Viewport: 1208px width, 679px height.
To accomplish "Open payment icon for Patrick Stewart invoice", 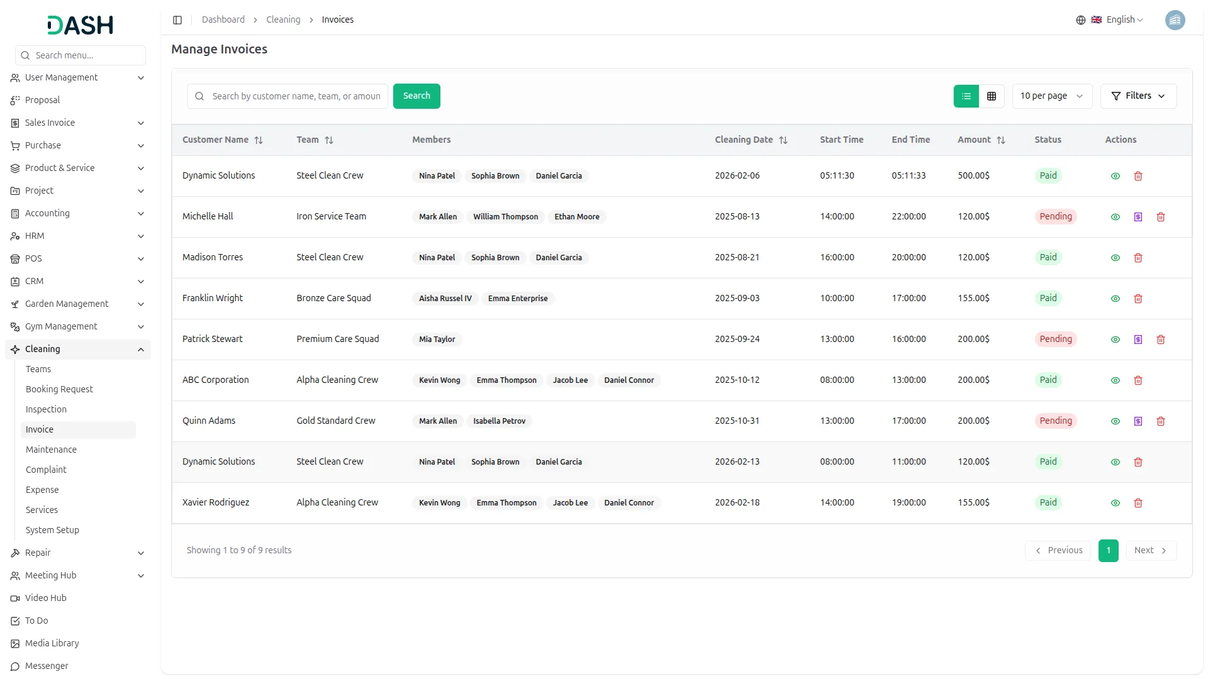I will pyautogui.click(x=1138, y=339).
